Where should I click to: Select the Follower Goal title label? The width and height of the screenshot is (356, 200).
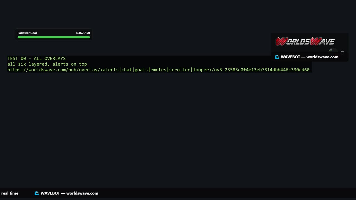pos(27,33)
